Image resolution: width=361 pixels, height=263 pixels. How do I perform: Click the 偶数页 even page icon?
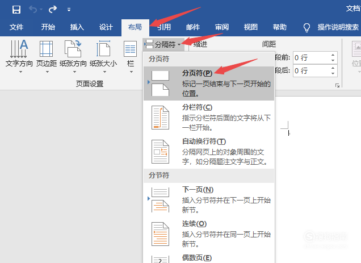click(160, 260)
